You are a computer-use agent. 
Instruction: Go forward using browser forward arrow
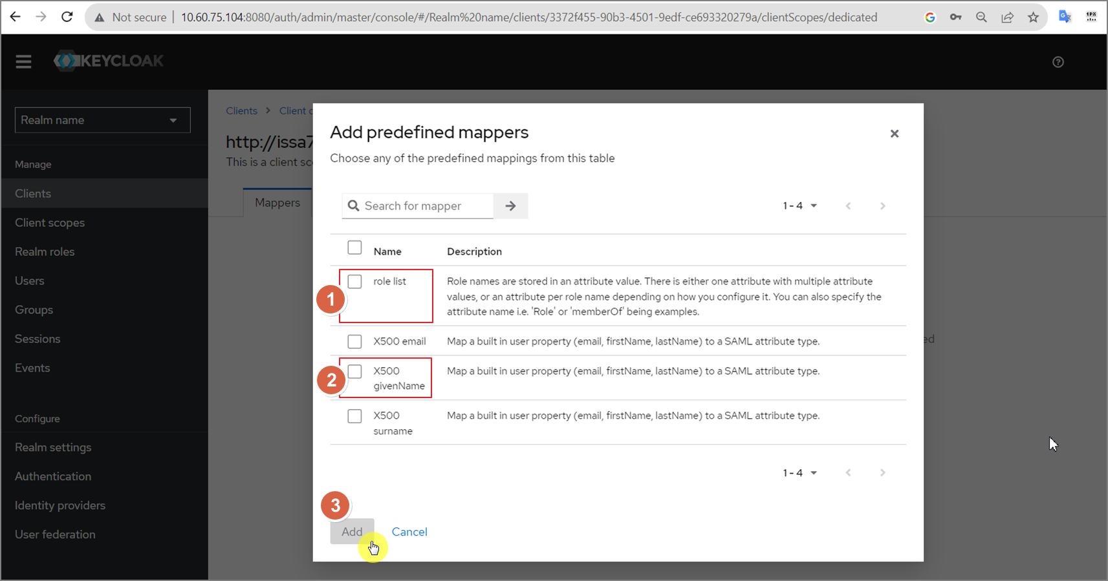click(x=41, y=17)
